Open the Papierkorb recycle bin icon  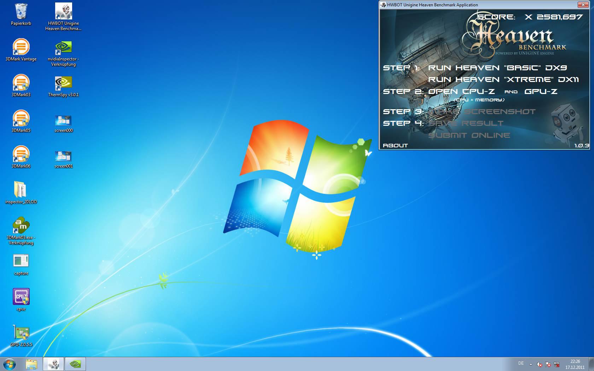pos(21,14)
